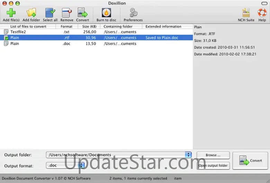This screenshot has width=270, height=183.
Task: Click the 256,00 size cell
Action: (90, 32)
